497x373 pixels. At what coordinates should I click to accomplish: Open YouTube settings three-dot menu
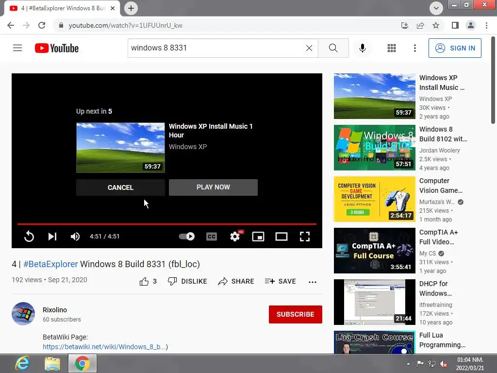[414, 48]
